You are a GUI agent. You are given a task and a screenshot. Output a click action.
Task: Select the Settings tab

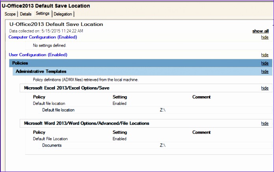pos(43,14)
